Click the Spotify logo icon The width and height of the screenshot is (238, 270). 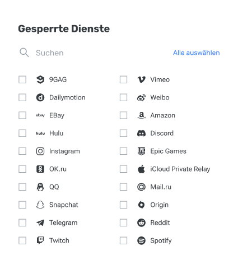tap(141, 240)
